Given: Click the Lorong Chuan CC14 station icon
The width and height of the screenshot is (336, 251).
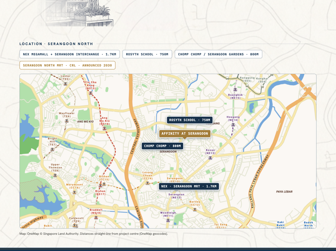Looking at the screenshot, I should point(148,183).
